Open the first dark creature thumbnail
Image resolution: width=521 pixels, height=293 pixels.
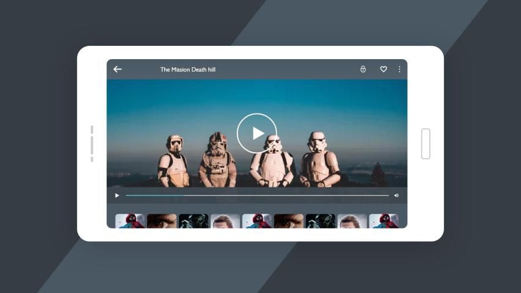click(x=194, y=221)
